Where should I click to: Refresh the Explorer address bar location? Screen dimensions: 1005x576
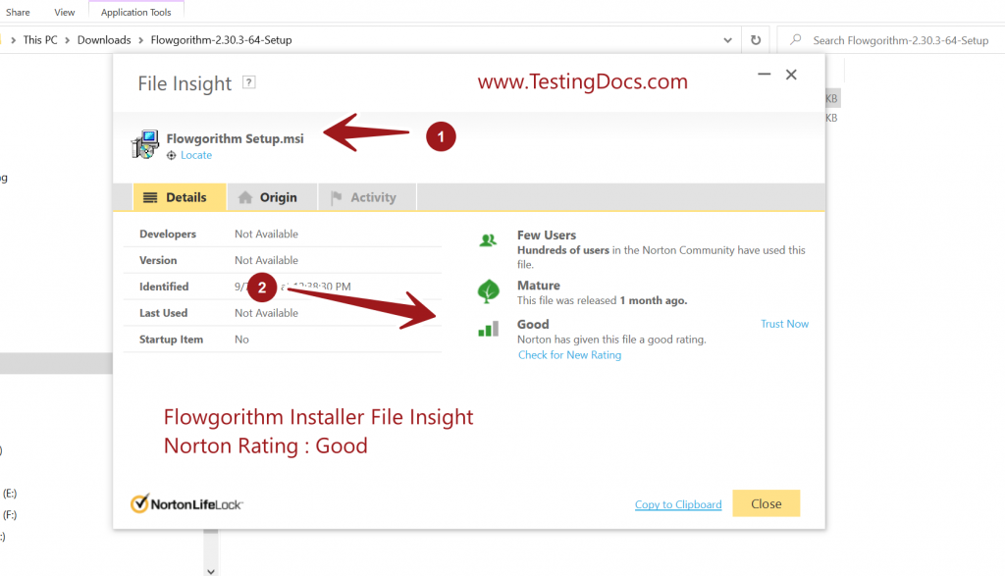click(x=755, y=40)
